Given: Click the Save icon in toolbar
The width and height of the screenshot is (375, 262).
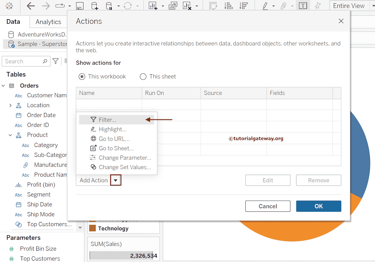Looking at the screenshot, I should [x=79, y=6].
